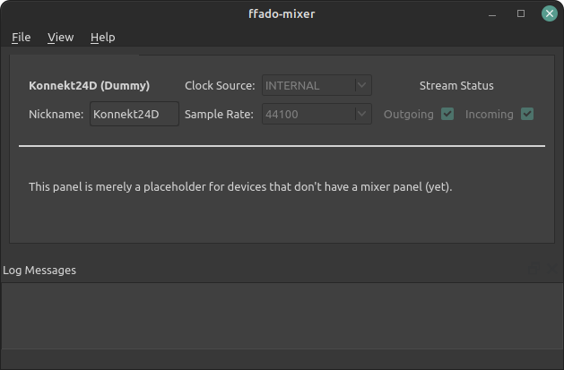Image resolution: width=564 pixels, height=370 pixels.
Task: Minimize the ffado-mixer window
Action: [x=493, y=13]
